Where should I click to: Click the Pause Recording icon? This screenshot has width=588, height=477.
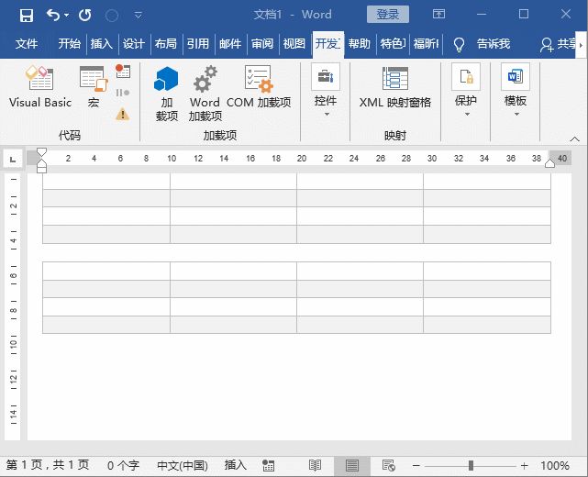pos(123,93)
